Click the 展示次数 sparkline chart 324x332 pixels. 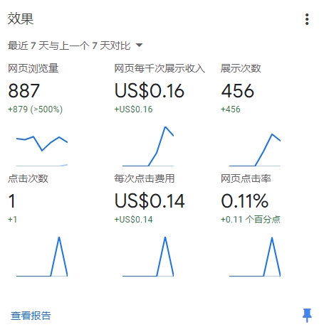point(255,150)
